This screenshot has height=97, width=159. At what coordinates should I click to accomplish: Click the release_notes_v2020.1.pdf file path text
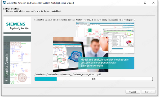[x=68, y=75]
